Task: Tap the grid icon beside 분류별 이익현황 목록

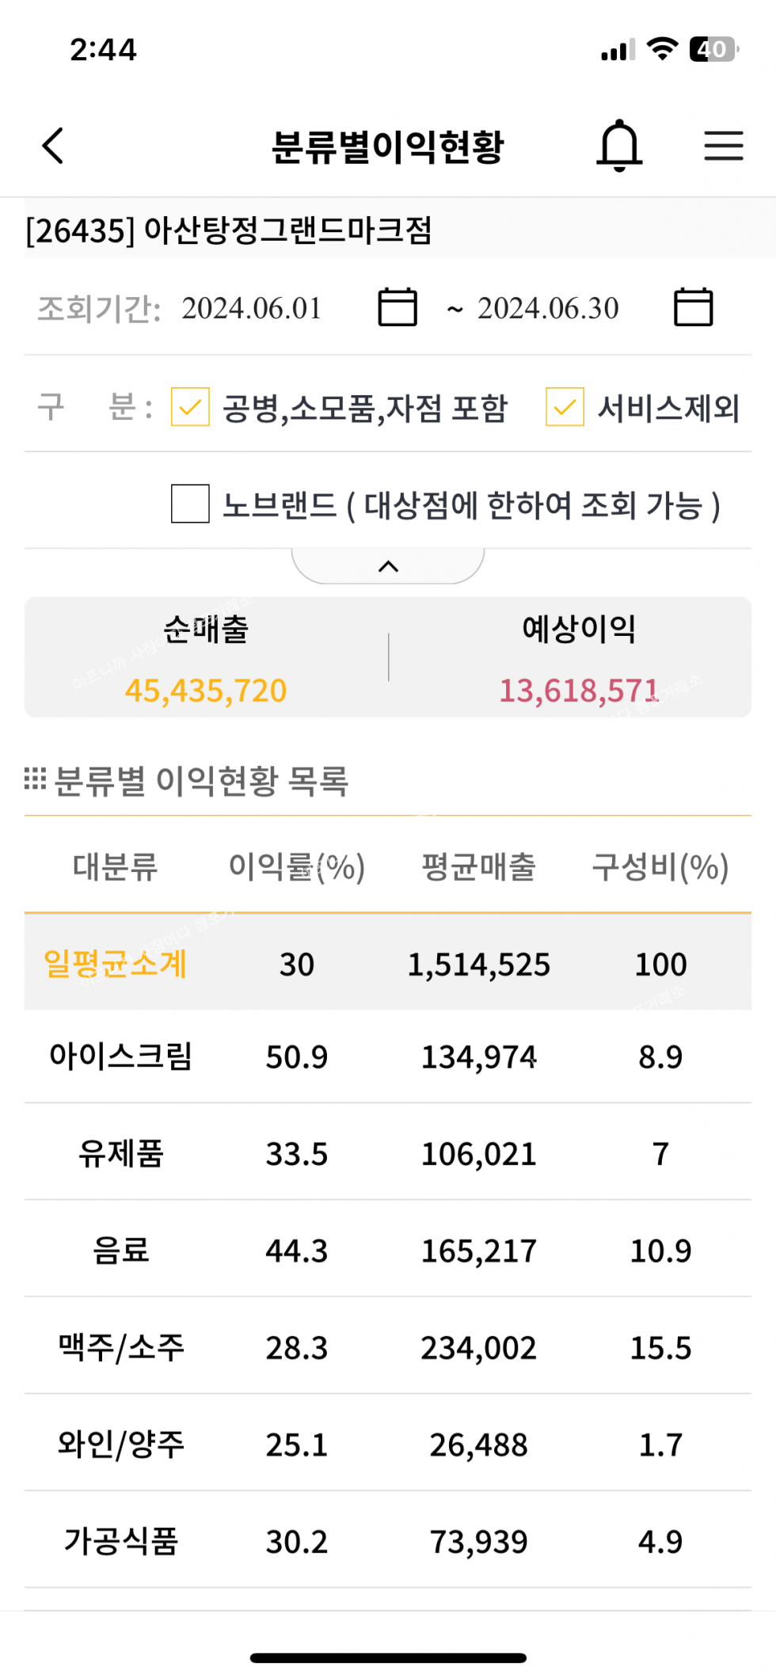Action: (x=35, y=779)
